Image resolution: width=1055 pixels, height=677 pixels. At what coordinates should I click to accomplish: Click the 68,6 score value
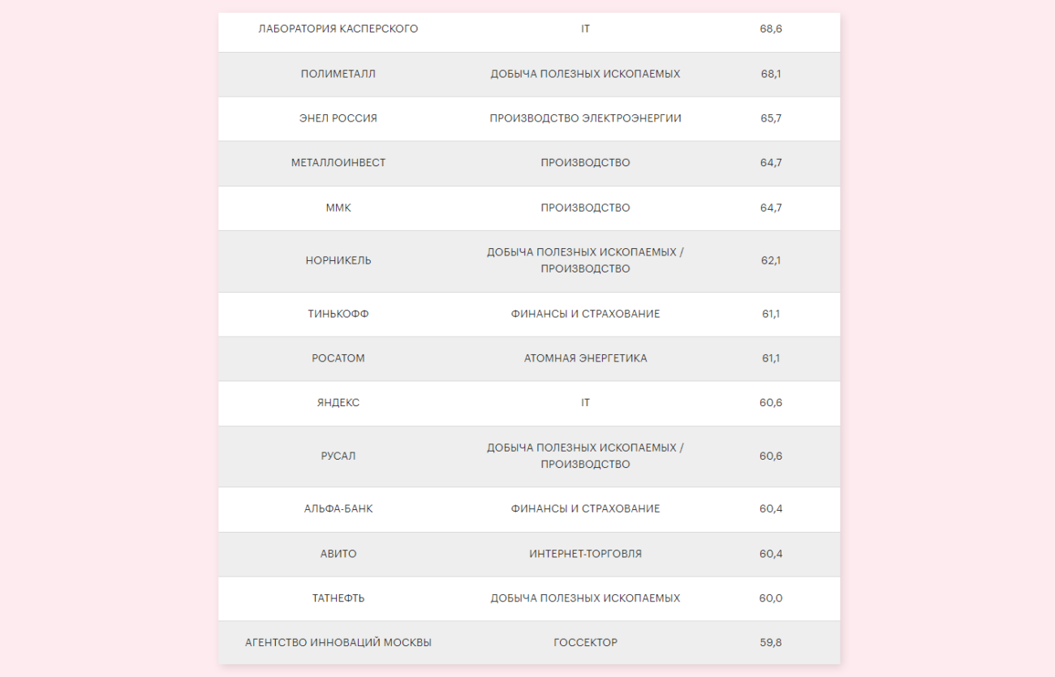tap(771, 29)
